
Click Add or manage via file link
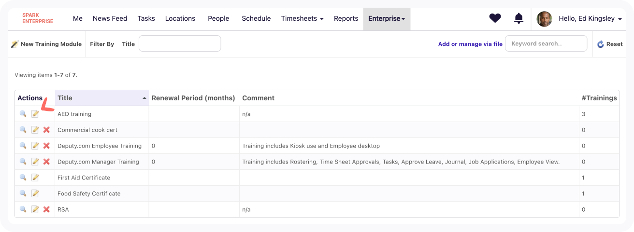[470, 44]
